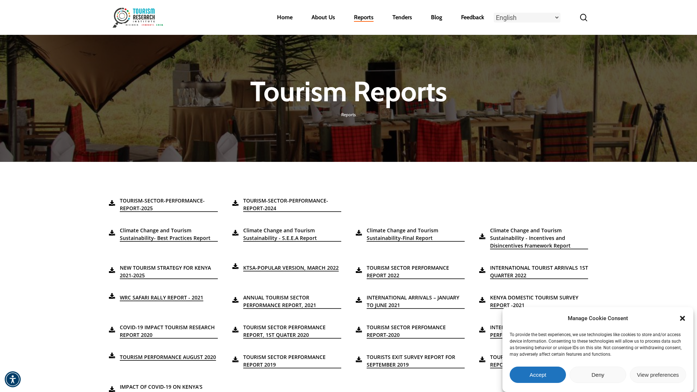Image resolution: width=697 pixels, height=392 pixels.
Task: Click download icon beside TOURISM PERFORMANCE AUGUST 2020
Action: pos(112,355)
